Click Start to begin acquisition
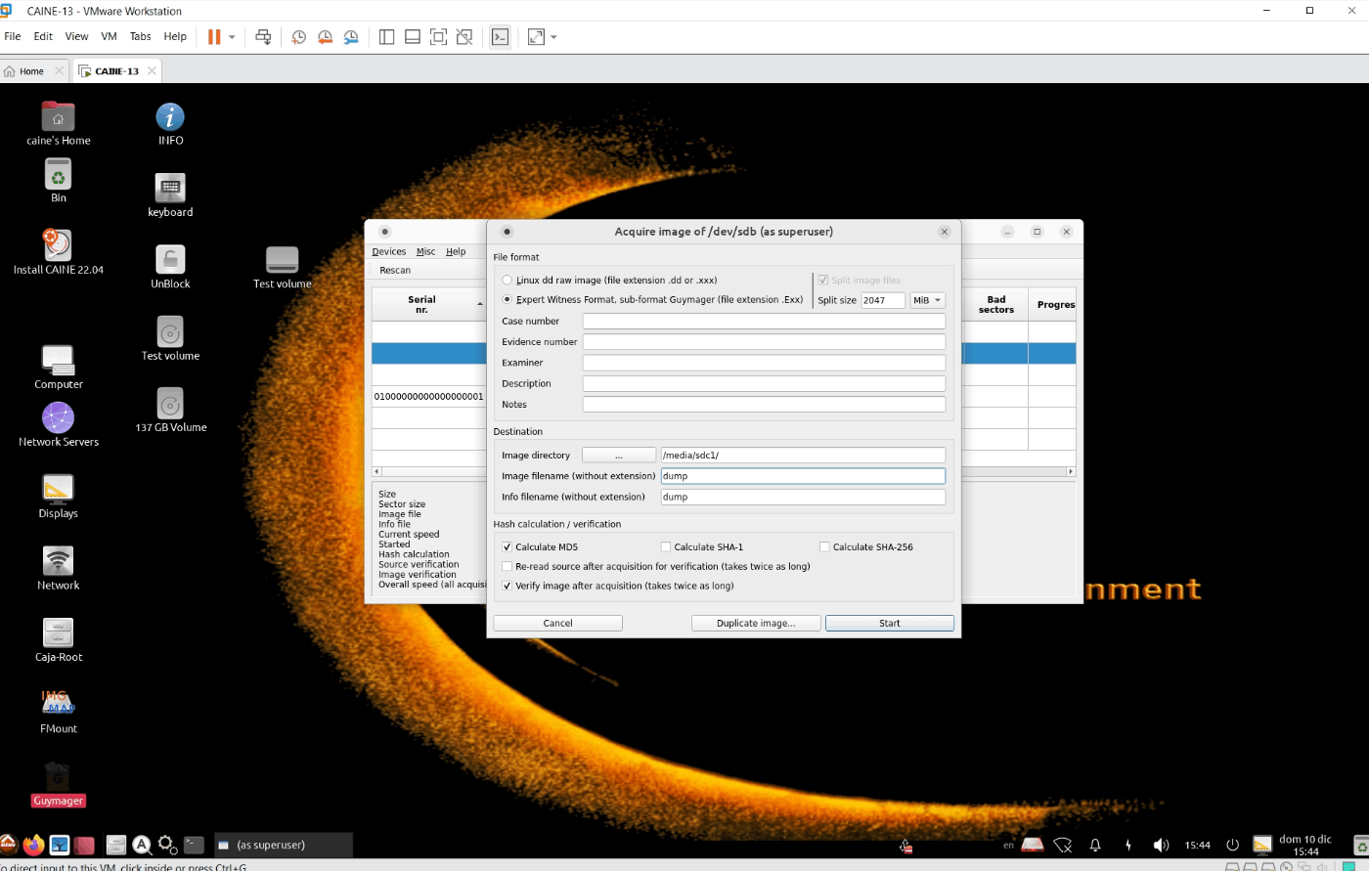The width and height of the screenshot is (1369, 871). (890, 623)
